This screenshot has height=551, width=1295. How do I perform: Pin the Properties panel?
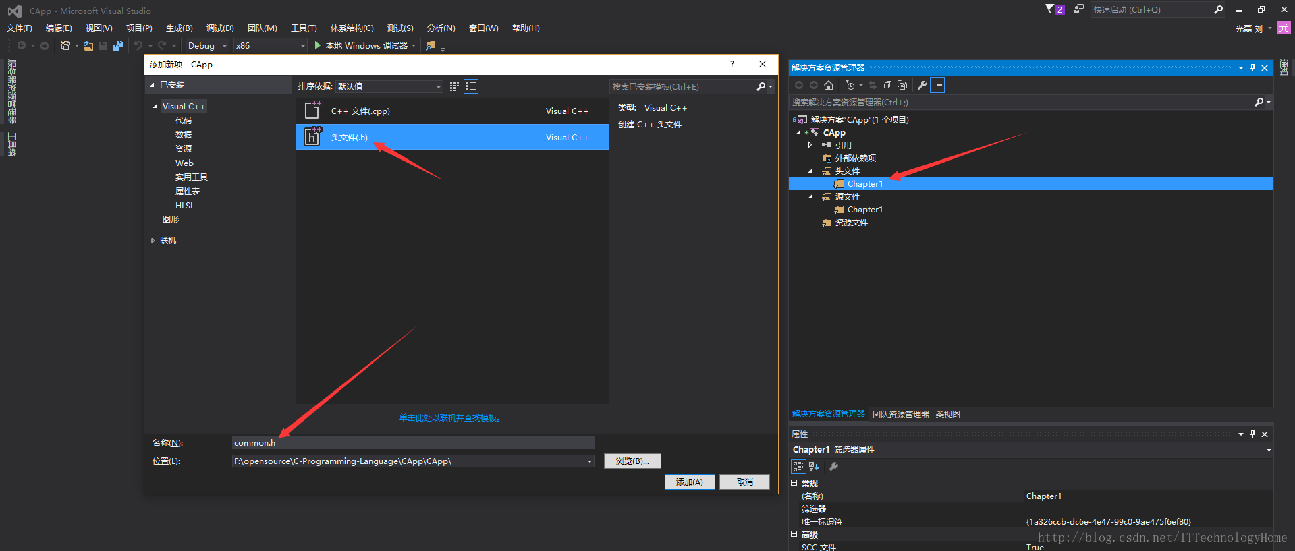(x=1252, y=434)
